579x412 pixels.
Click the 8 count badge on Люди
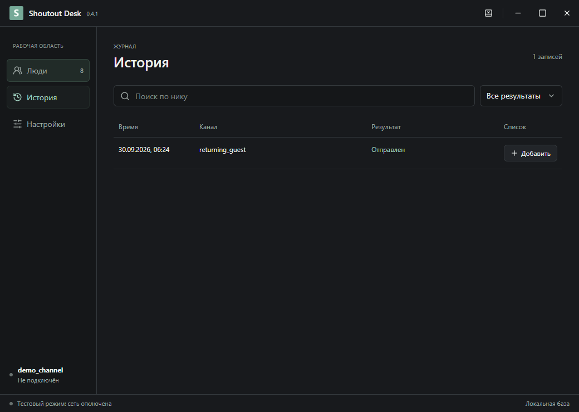tap(82, 71)
